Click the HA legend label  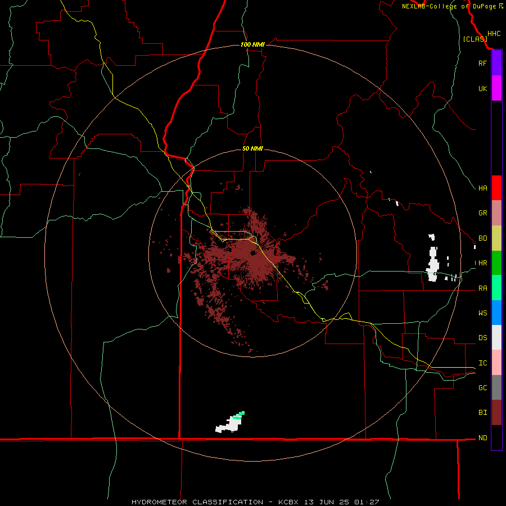point(482,188)
